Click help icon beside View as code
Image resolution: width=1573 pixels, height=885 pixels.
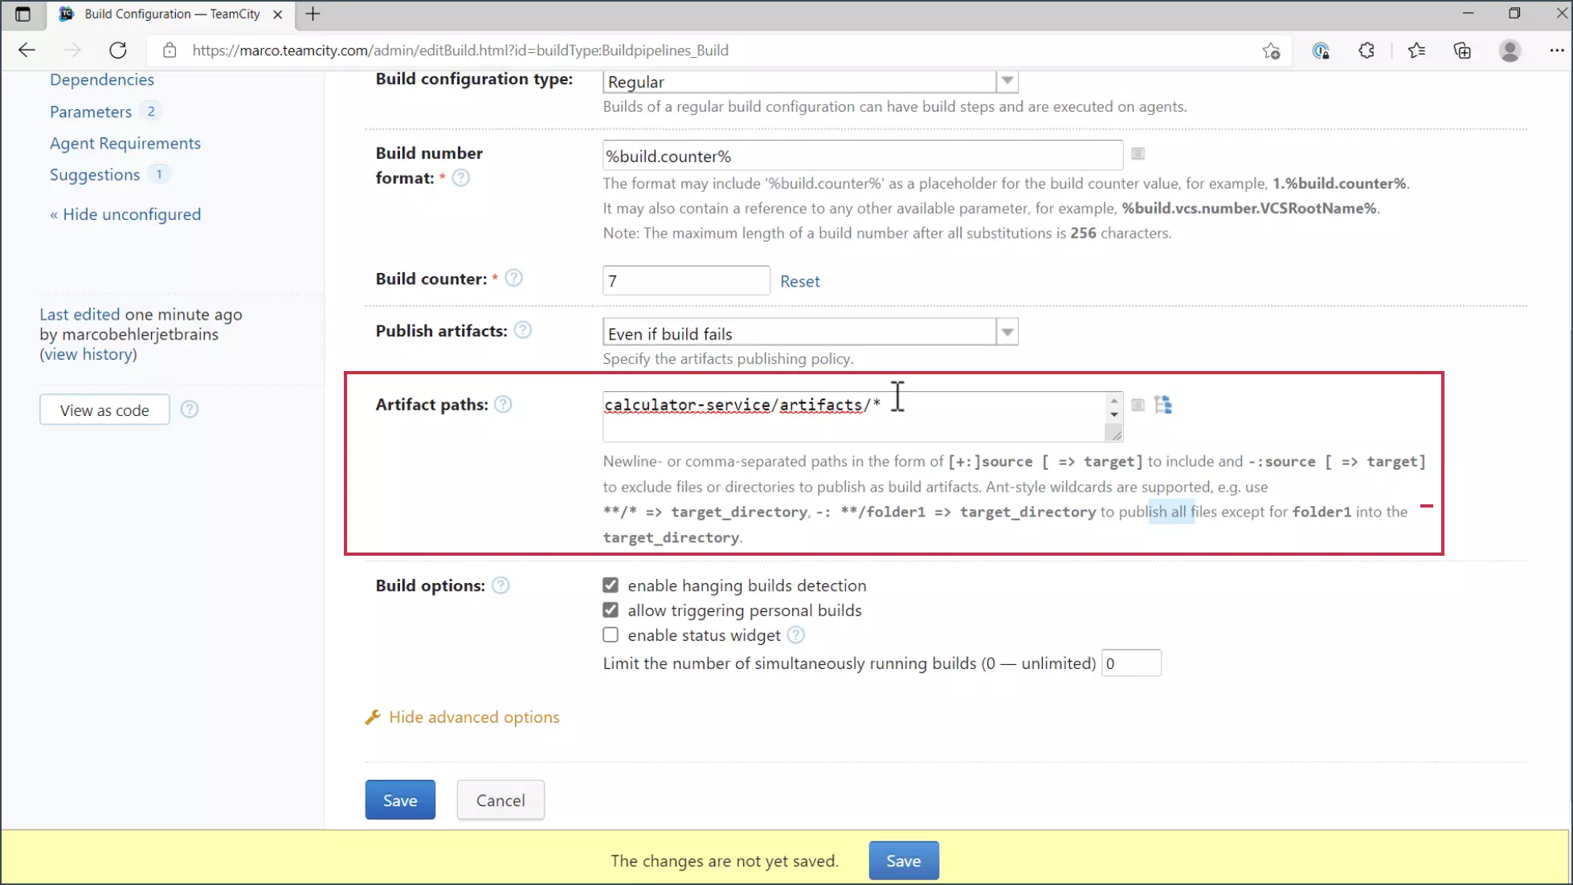(190, 410)
